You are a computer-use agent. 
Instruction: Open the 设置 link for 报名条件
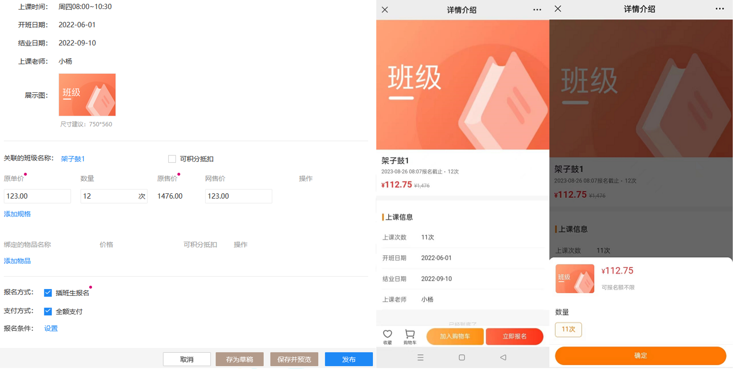[51, 328]
